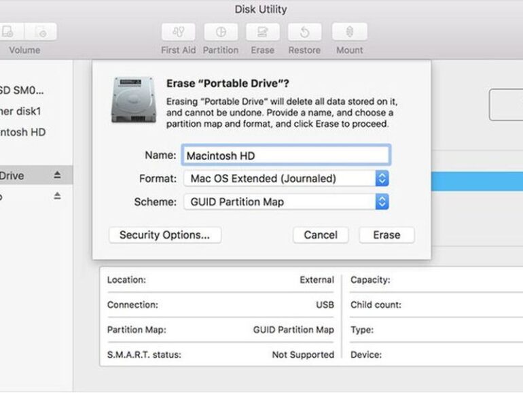523x393 pixels.
Task: Eject the Portable Drive from sidebar
Action: point(57,175)
